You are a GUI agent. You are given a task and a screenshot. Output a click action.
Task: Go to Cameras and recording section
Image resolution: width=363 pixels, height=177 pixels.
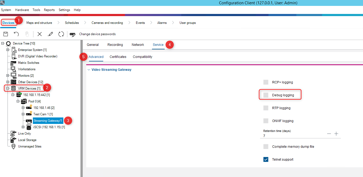(x=107, y=23)
